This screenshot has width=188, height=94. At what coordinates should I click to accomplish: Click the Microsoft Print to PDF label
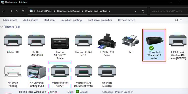point(60,84)
